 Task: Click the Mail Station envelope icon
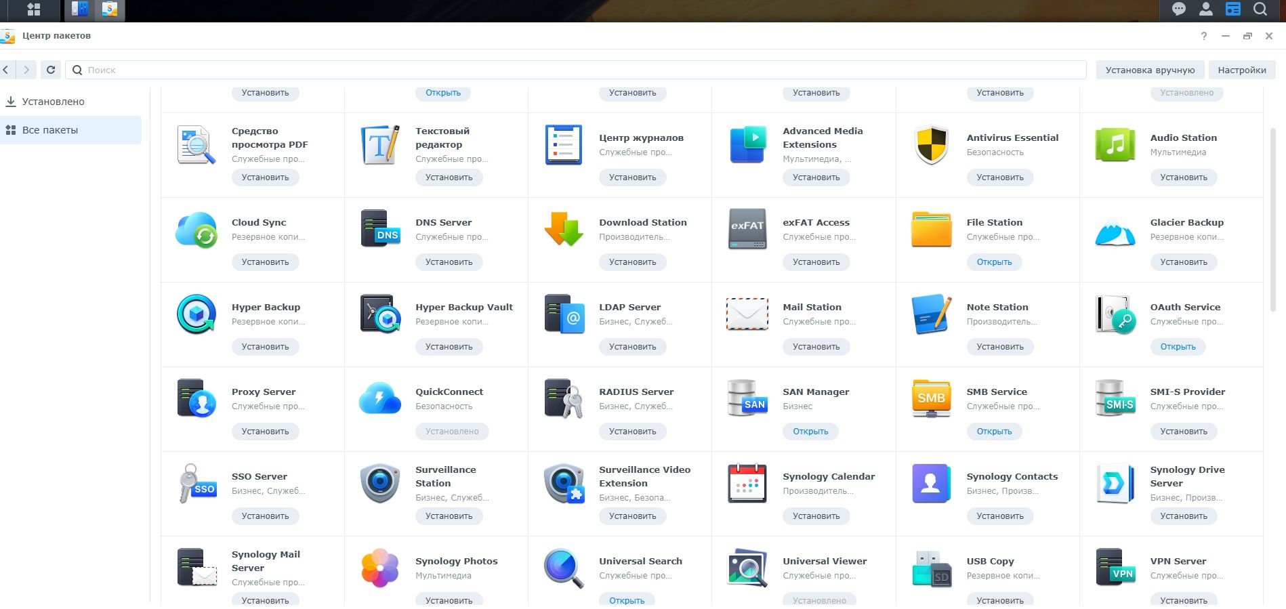click(747, 314)
